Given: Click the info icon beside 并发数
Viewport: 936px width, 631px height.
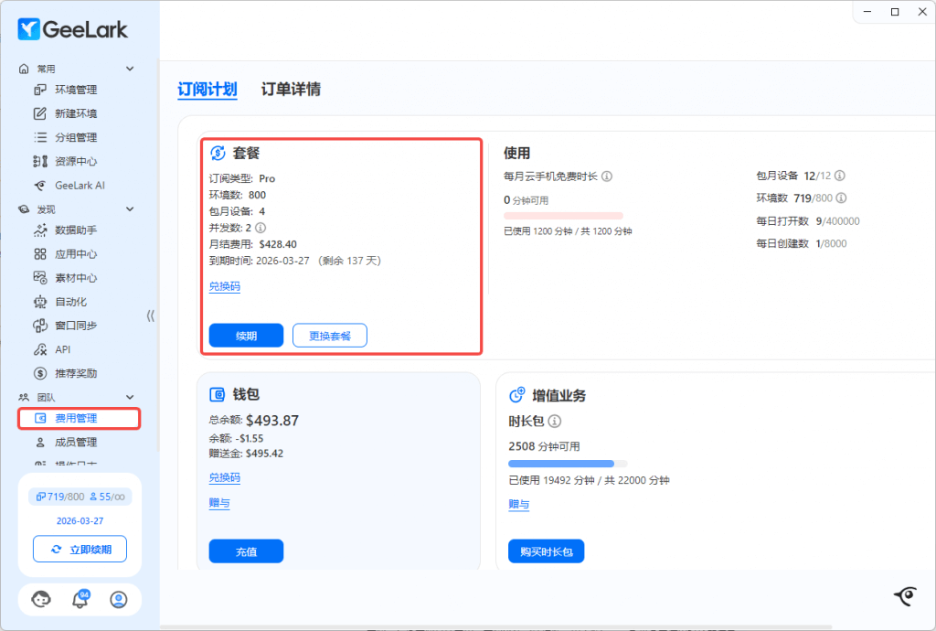Looking at the screenshot, I should pos(261,228).
